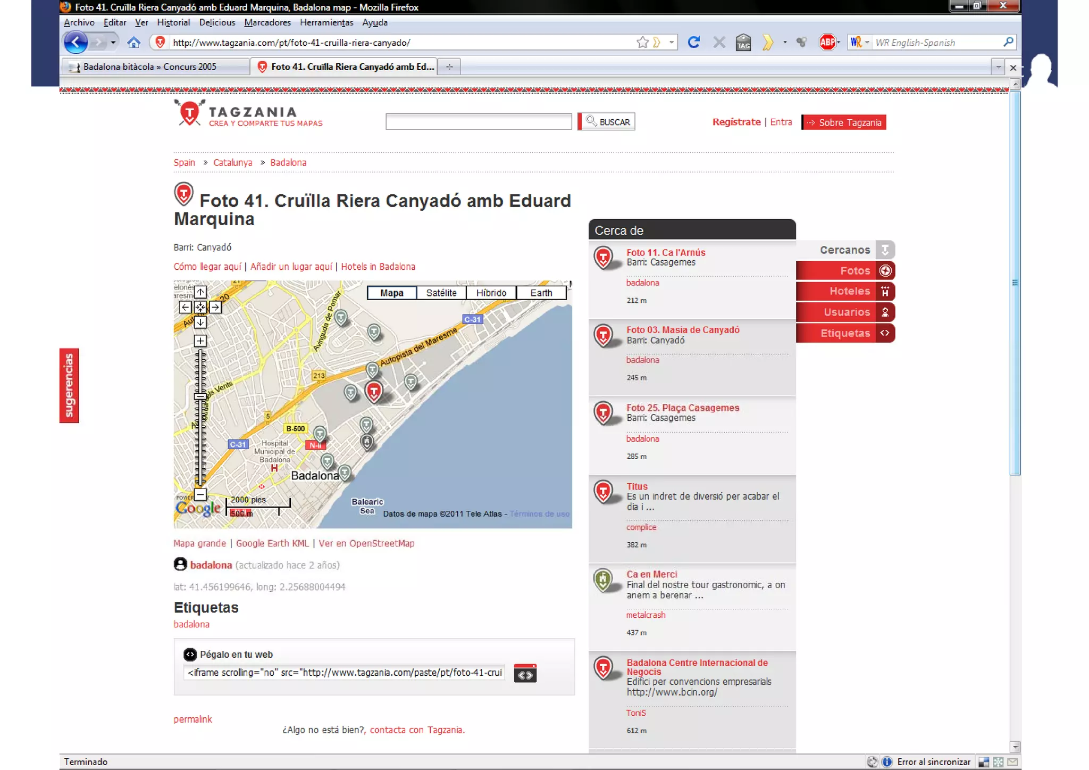The height and width of the screenshot is (770, 1089).
Task: Click the Adblock Plus ABP icon
Action: pyautogui.click(x=827, y=43)
